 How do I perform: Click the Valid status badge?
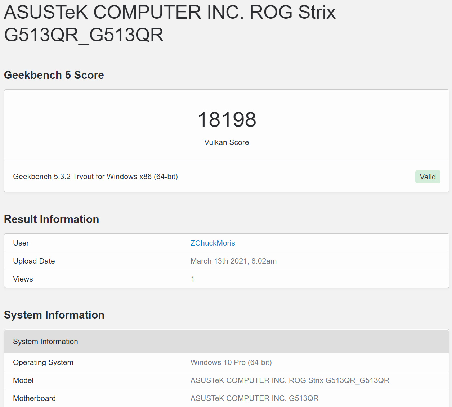coord(428,177)
